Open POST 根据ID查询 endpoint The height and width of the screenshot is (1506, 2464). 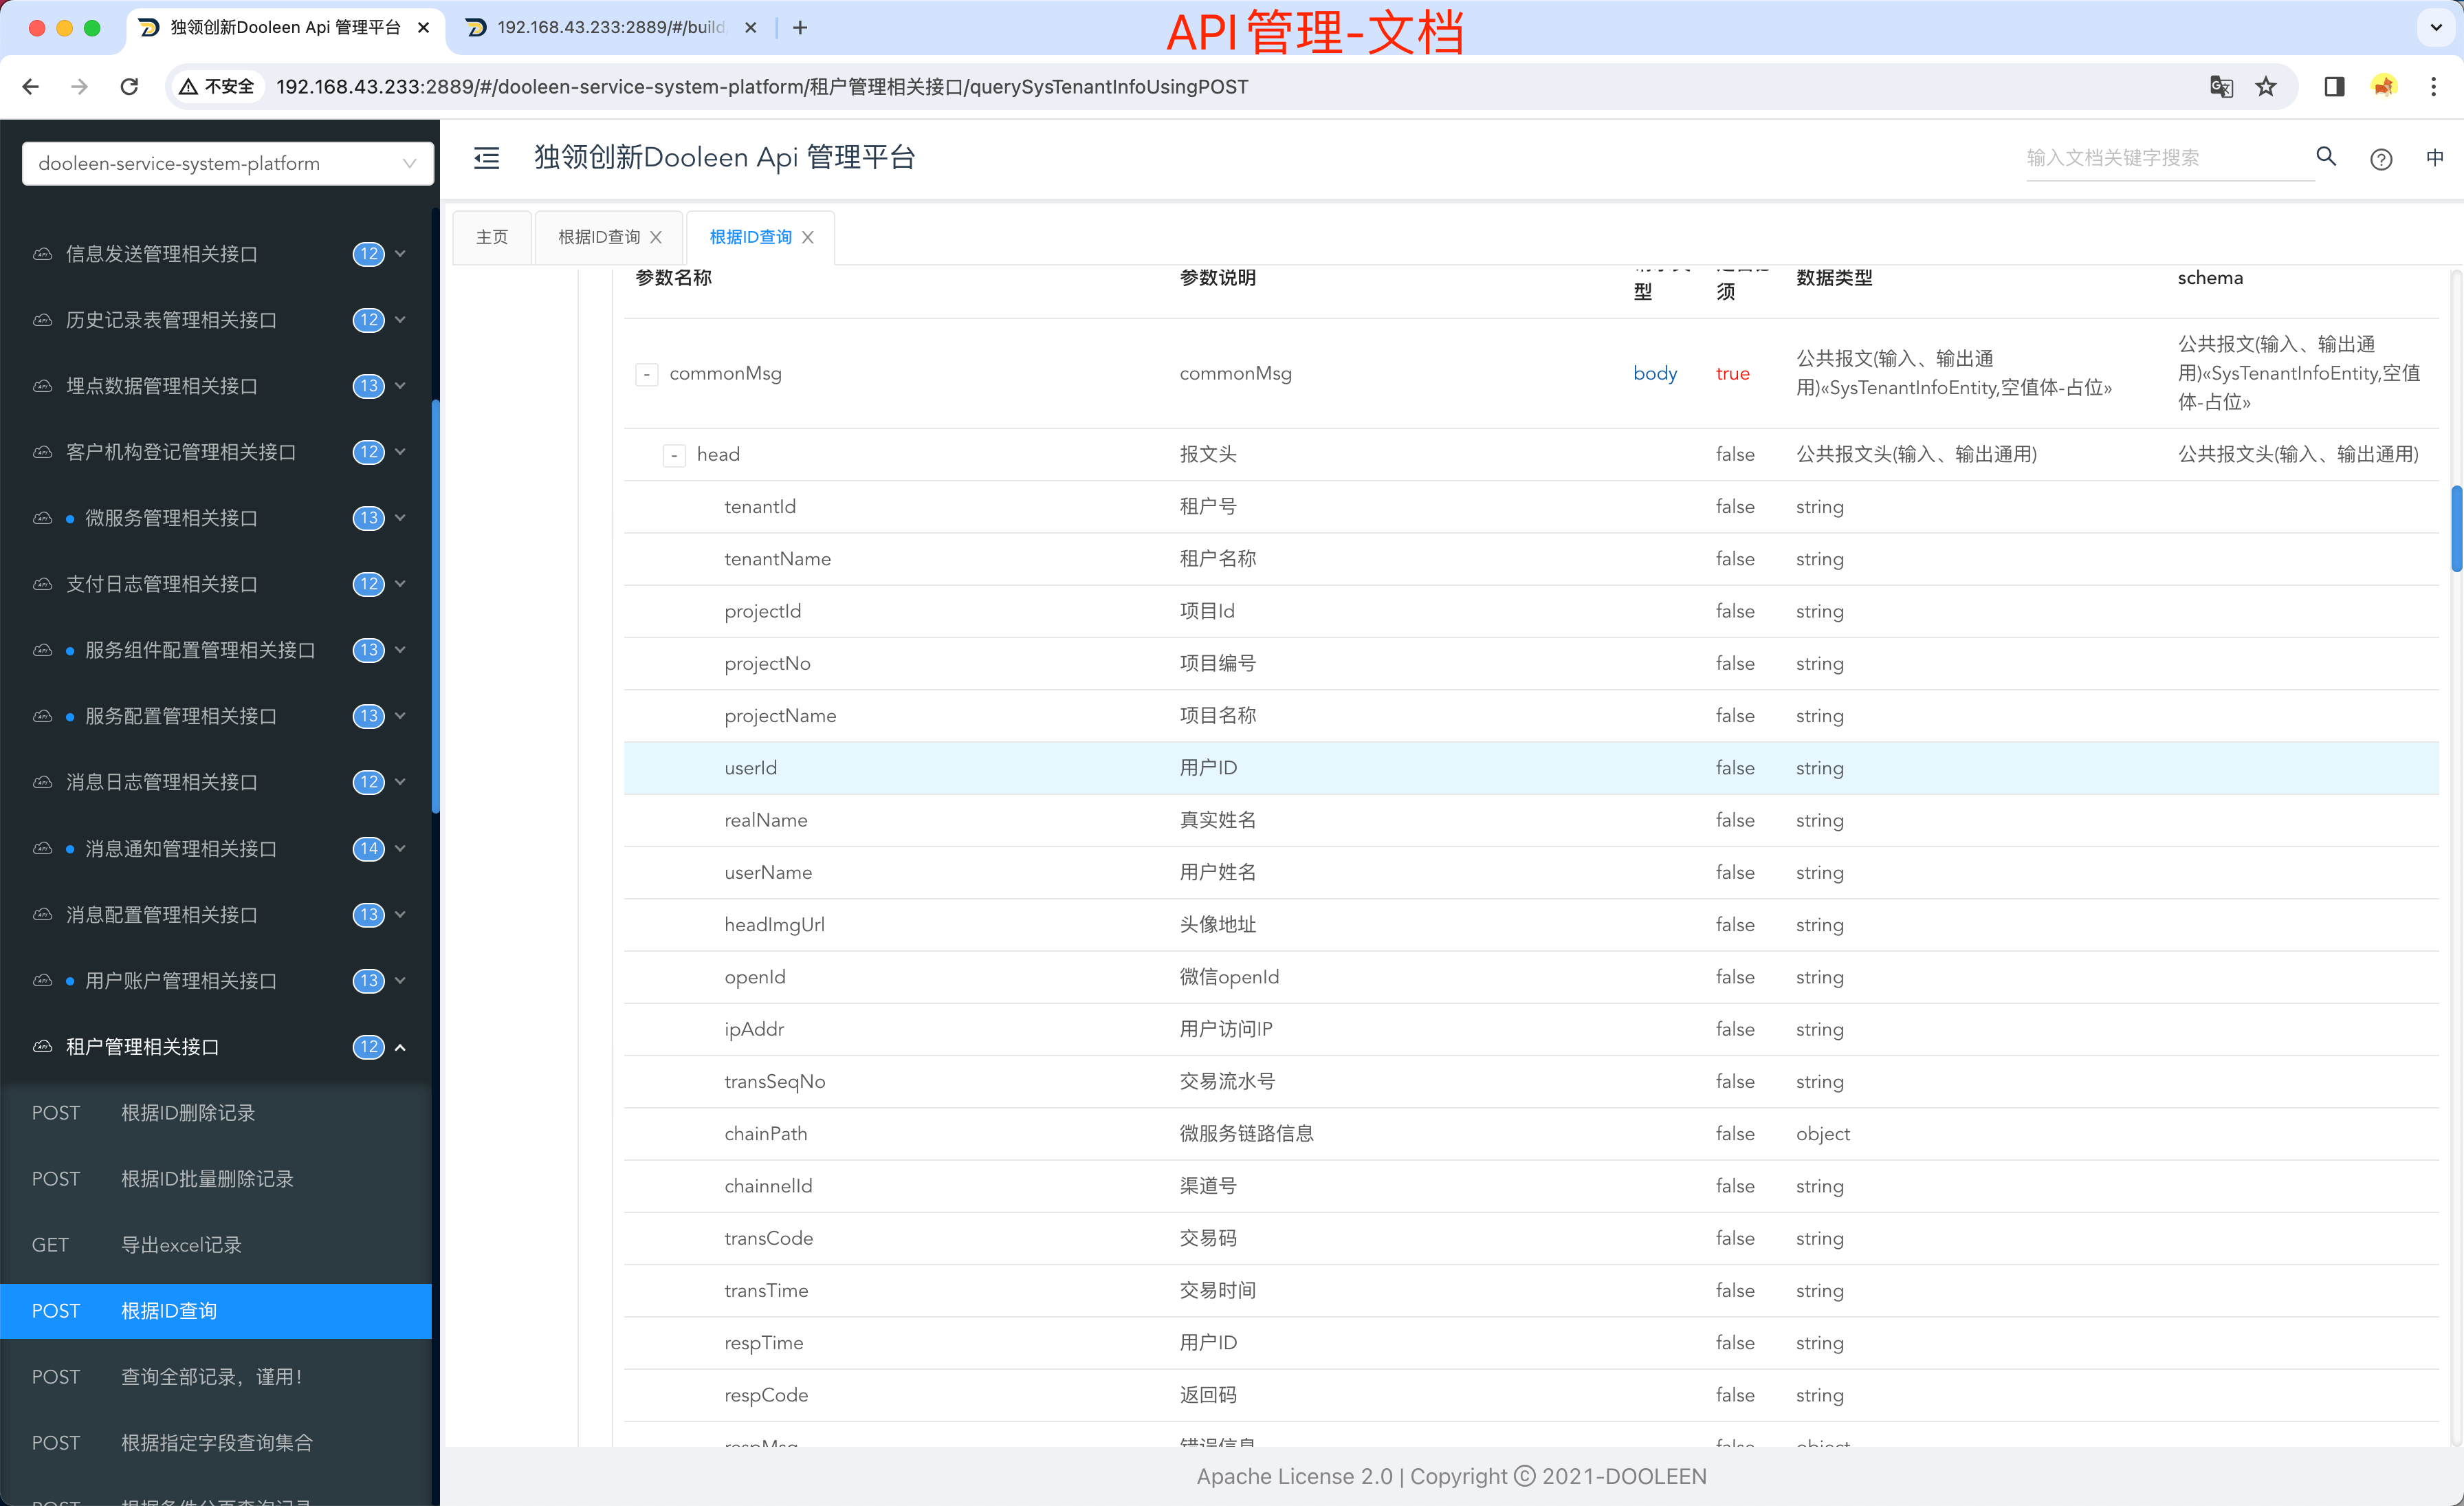(216, 1311)
